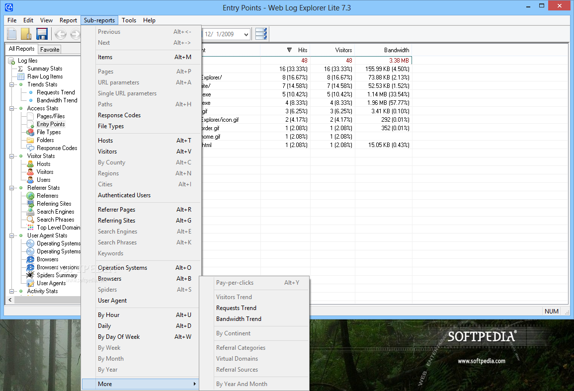Click the Pages/Files page icon
The height and width of the screenshot is (391, 574).
(x=31, y=116)
